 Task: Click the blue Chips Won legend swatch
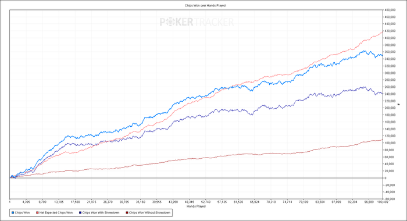click(13, 213)
